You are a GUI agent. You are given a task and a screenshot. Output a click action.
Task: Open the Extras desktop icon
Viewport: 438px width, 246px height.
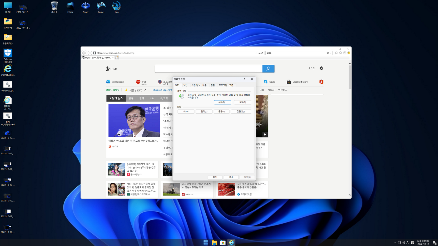(70, 7)
